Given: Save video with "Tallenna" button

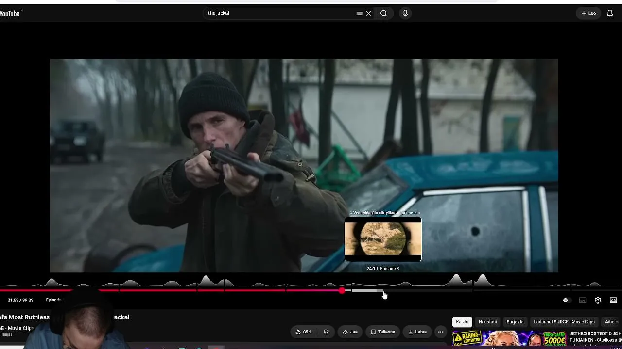Looking at the screenshot, I should pos(383,332).
